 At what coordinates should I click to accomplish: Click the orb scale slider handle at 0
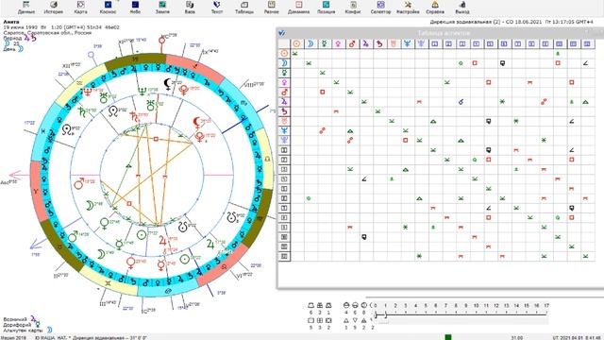click(376, 315)
